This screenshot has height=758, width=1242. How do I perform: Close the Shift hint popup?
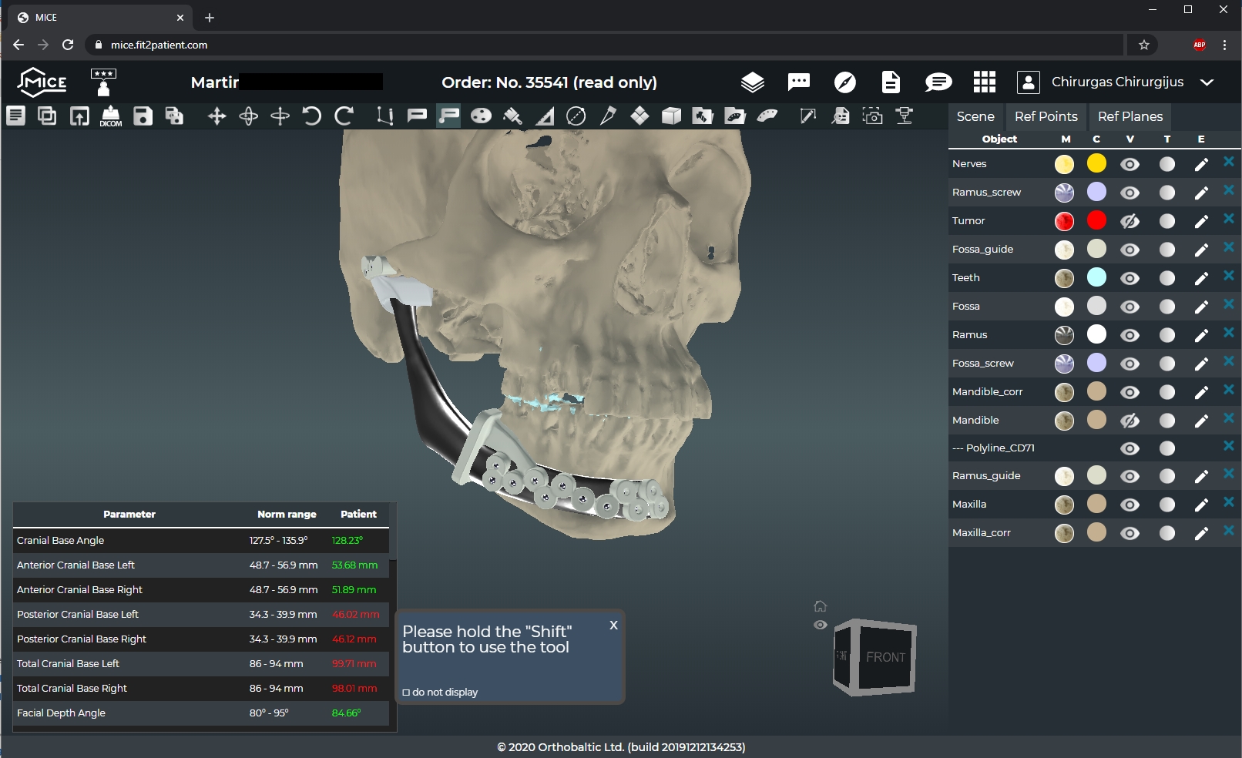point(613,626)
